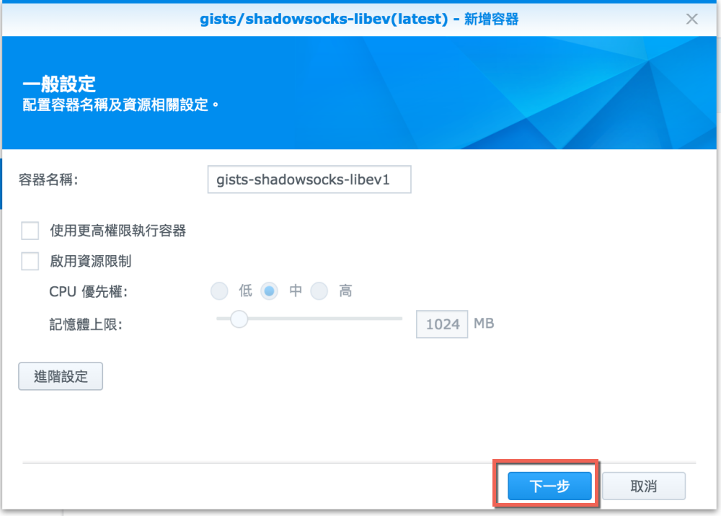The width and height of the screenshot is (721, 516).
Task: Cancel the wizard via 取消 button
Action: (644, 486)
